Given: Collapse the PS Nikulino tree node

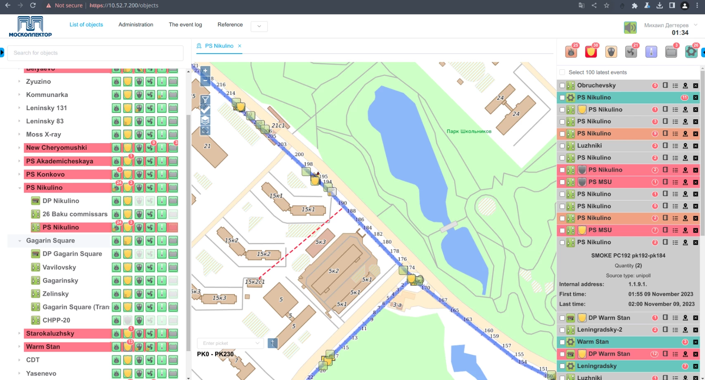Looking at the screenshot, I should [x=19, y=188].
